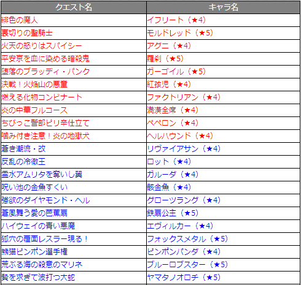Select character ガルーダ（★4）

click(173, 175)
